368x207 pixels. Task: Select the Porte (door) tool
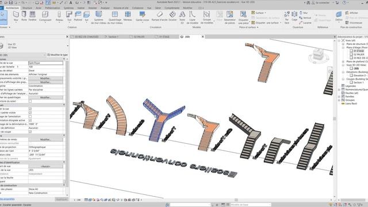(24, 16)
